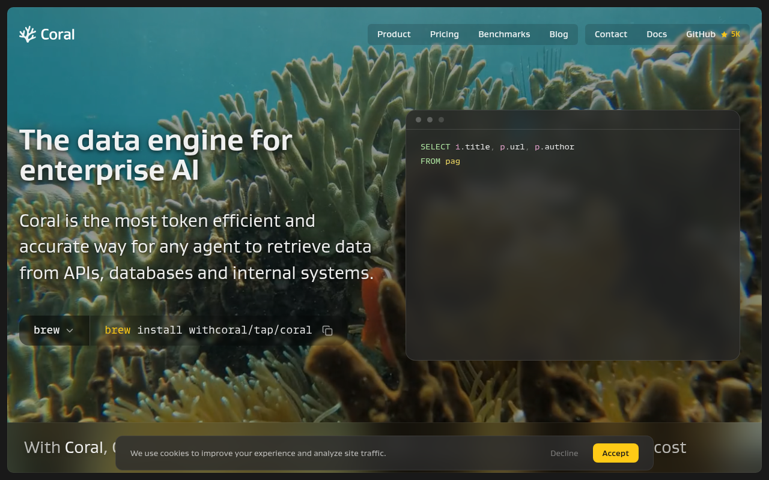Click the 'brew install withcoral/tap/coral' command text
The height and width of the screenshot is (480, 769).
pyautogui.click(x=208, y=330)
